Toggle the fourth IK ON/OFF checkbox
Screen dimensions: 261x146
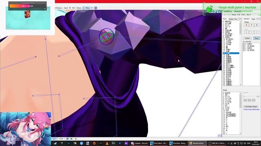click(244, 50)
